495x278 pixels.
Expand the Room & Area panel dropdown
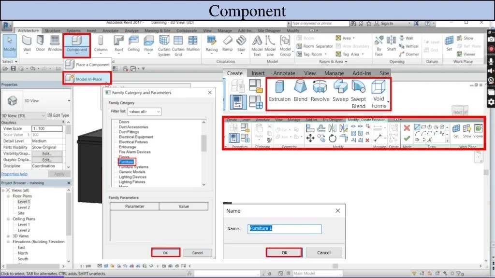point(333,61)
